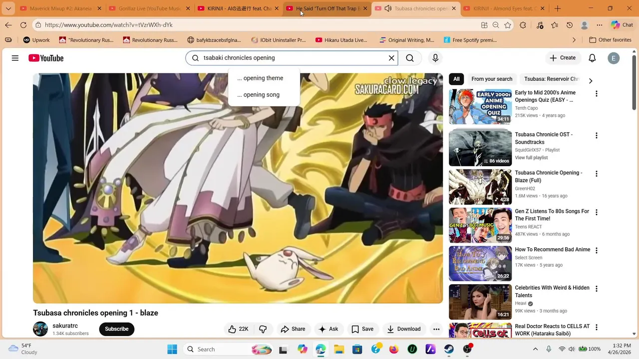This screenshot has width=639, height=359.
Task: Mute the Tsubasa chronicles tab audio icon
Action: [x=388, y=8]
